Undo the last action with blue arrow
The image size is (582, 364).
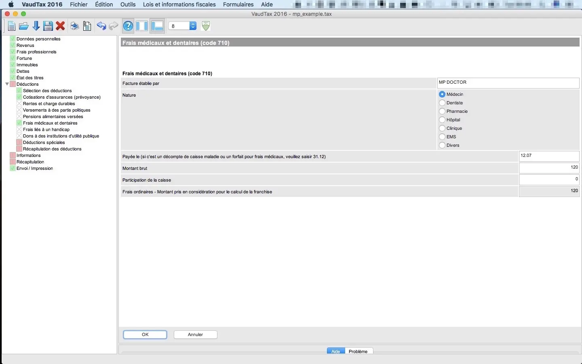[x=101, y=26]
